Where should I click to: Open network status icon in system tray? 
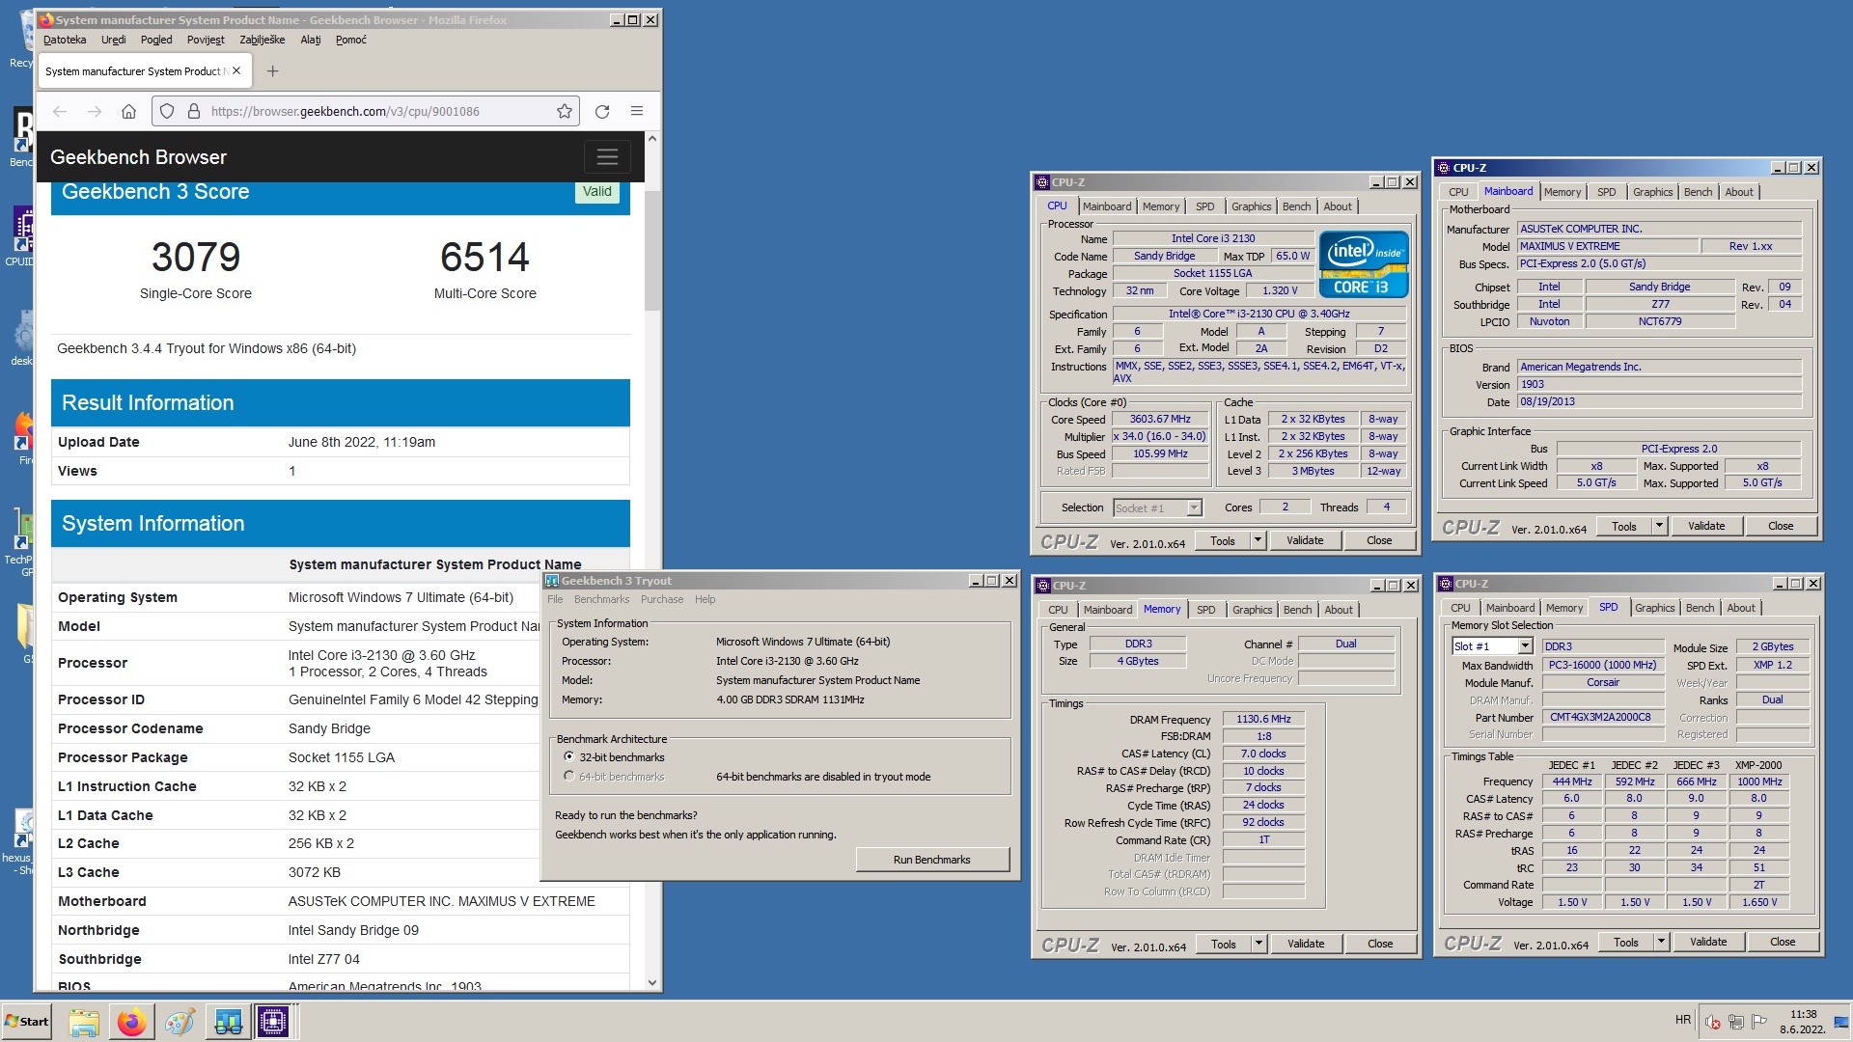click(x=1736, y=1022)
